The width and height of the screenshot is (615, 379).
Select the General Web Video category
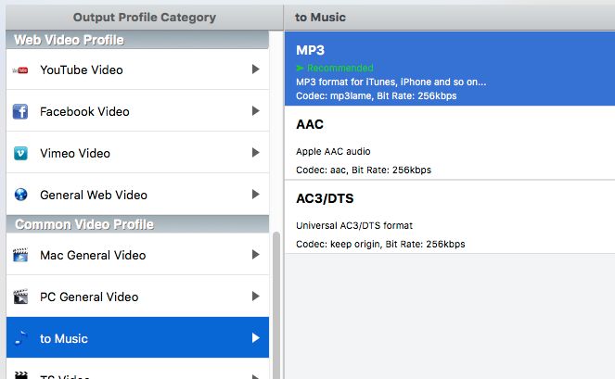pos(137,194)
